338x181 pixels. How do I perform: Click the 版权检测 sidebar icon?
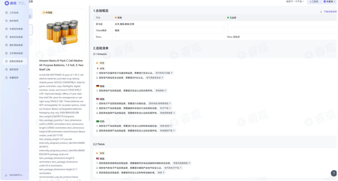7,70
